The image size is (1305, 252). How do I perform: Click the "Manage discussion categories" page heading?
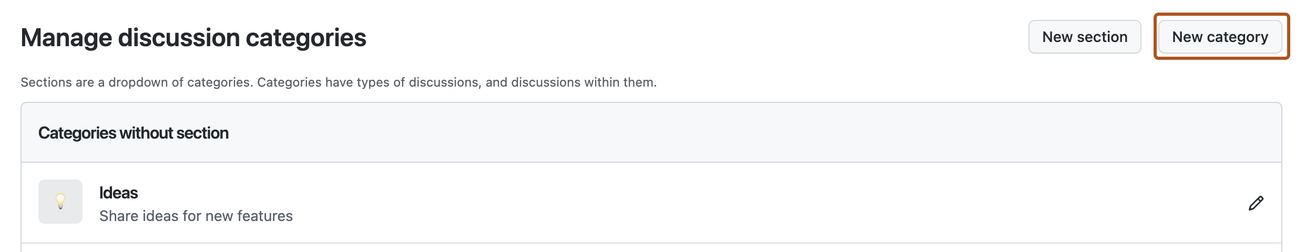pos(193,38)
